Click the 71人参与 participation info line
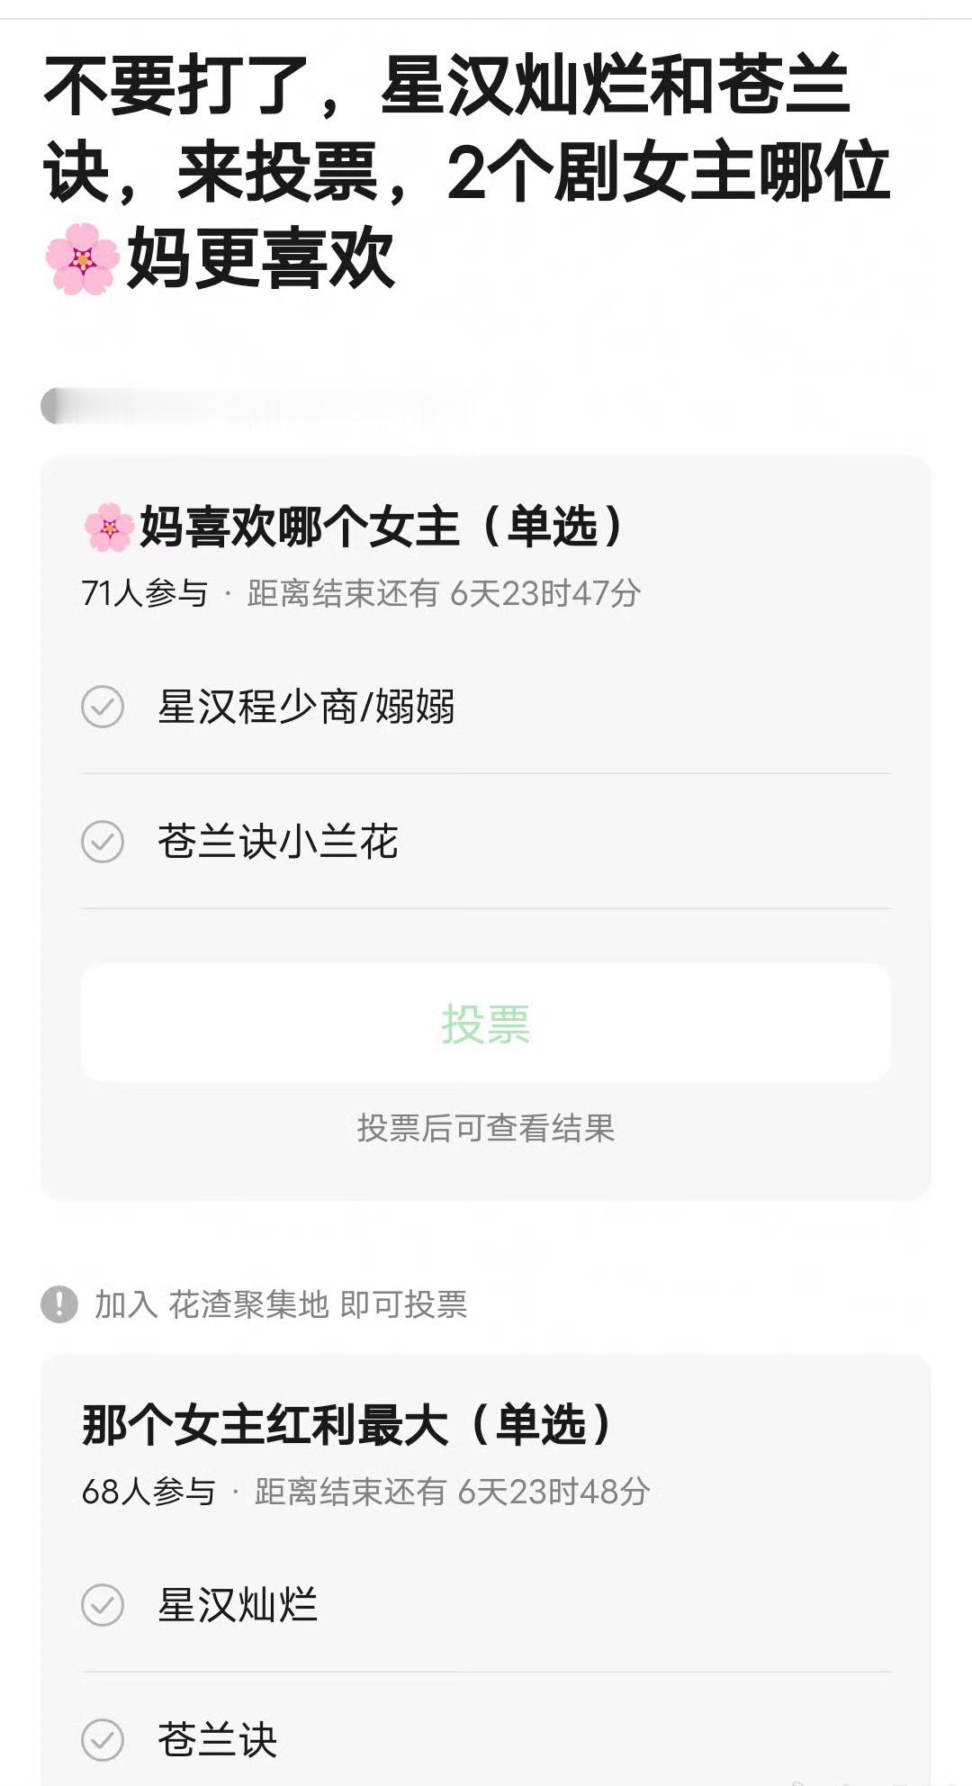Viewport: 972px width, 1786px height. [x=361, y=593]
